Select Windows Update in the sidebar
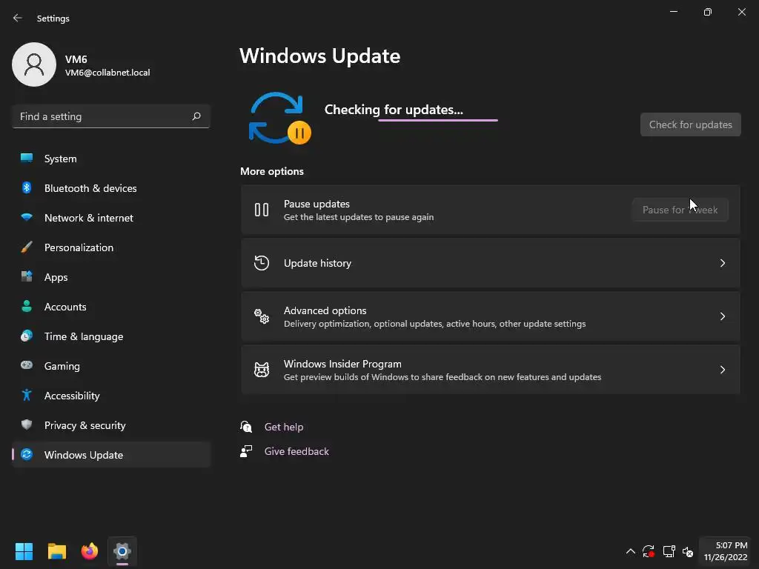 pos(111,455)
